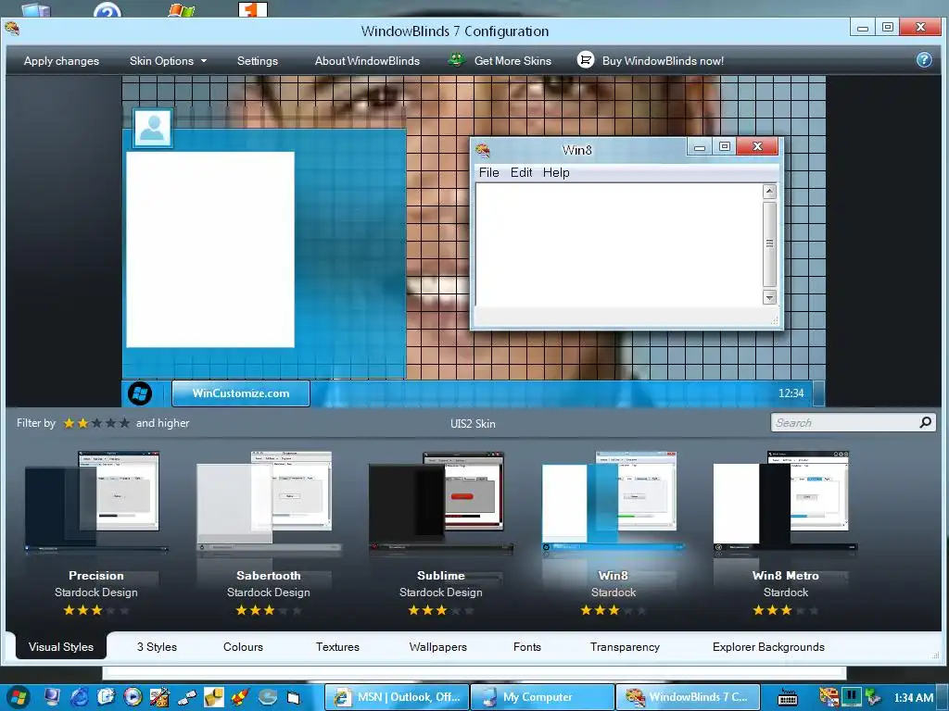Open Help menu in Win8 preview

pos(556,173)
